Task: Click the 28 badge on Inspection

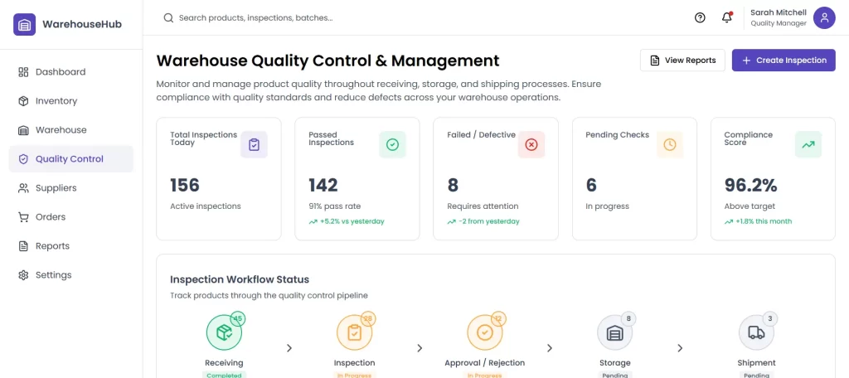Action: click(x=367, y=319)
